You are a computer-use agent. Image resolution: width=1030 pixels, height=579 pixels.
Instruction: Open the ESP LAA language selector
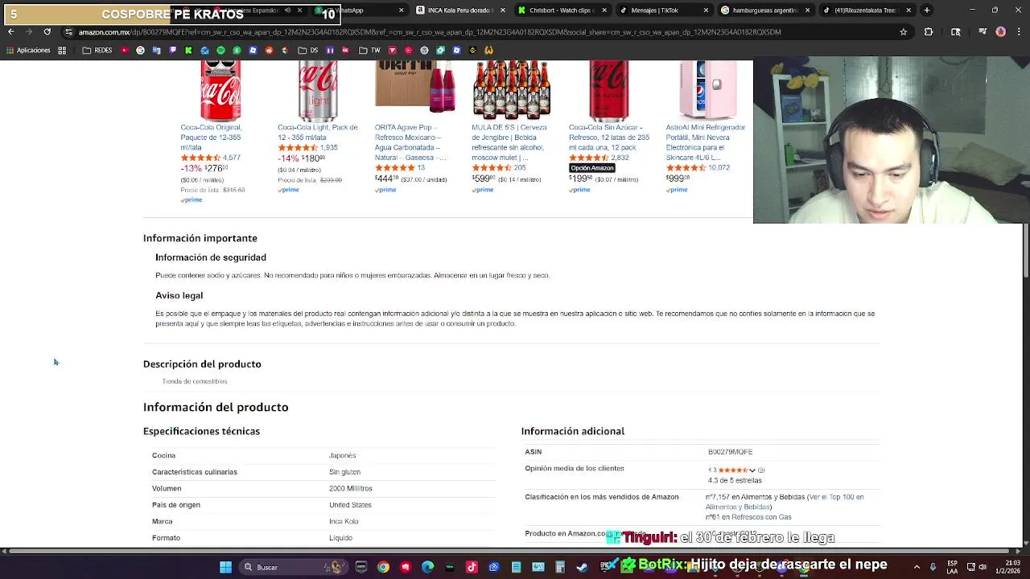[953, 567]
